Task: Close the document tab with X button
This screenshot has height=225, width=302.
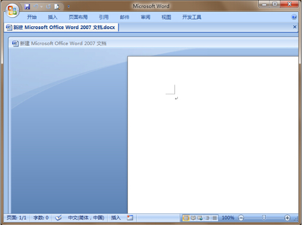Action: [x=295, y=27]
